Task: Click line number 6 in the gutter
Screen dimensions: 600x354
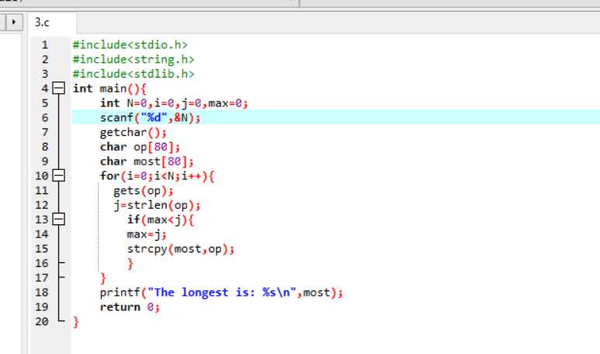Action: [45, 118]
